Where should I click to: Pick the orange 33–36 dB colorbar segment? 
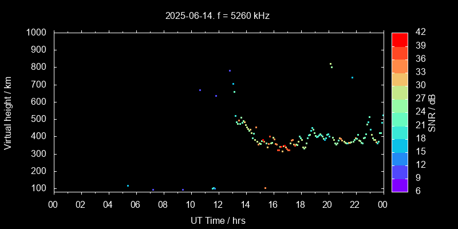point(400,66)
